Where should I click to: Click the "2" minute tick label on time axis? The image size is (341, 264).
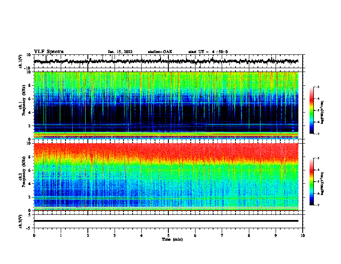[88, 236]
